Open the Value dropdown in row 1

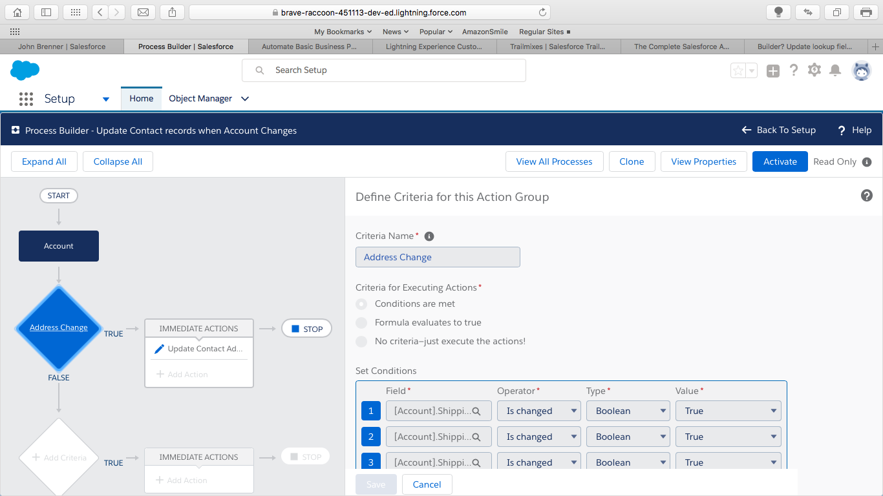point(729,411)
